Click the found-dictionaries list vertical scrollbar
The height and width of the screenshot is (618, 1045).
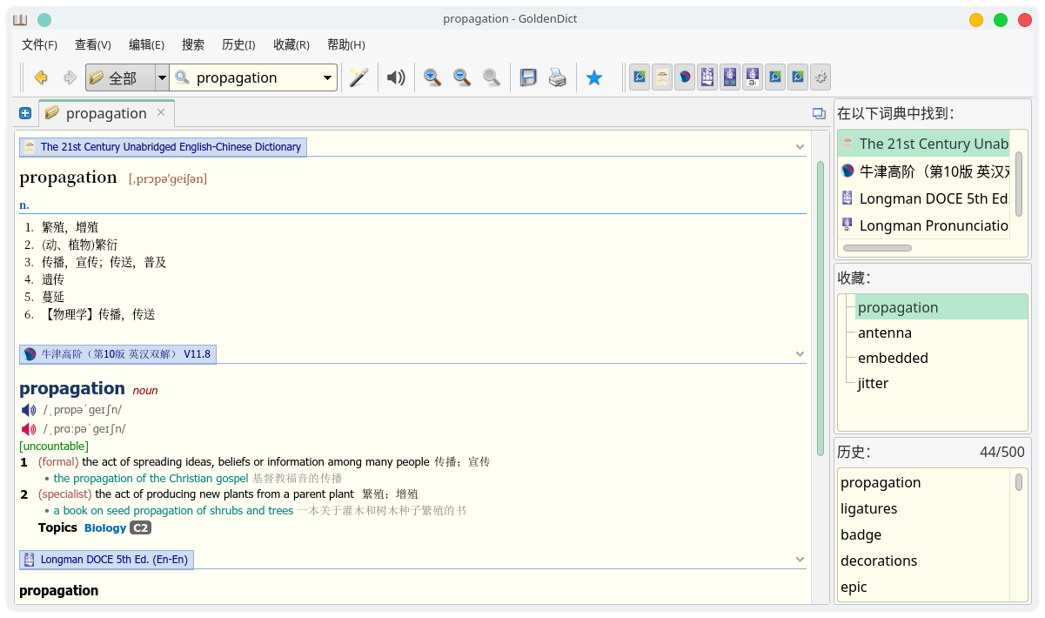[x=1019, y=184]
